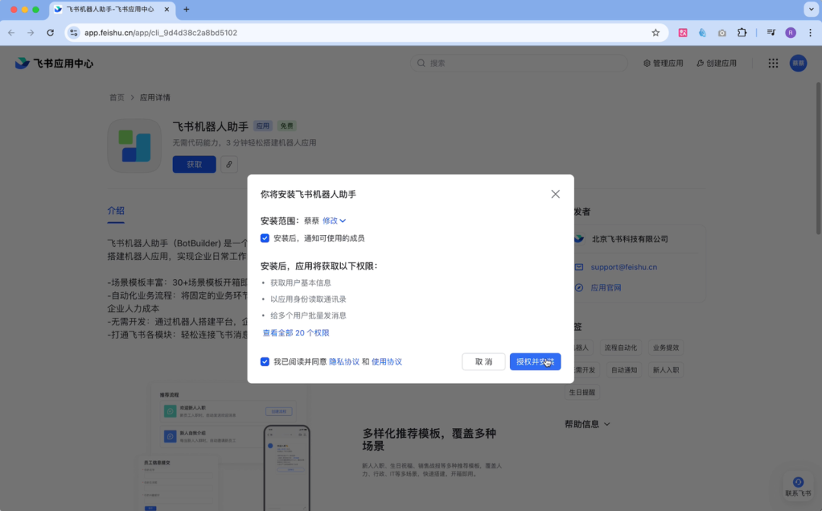
Task: Toggle the privacy agreement consent checkbox
Action: point(265,362)
